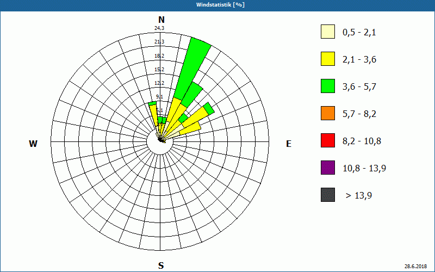435x272 pixels.
Task: Click the '> 13,9' legend label
Action: tap(359, 196)
